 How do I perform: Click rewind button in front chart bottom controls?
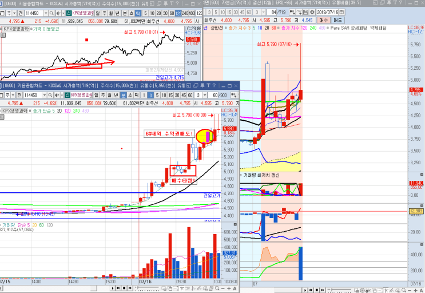click(x=118, y=288)
